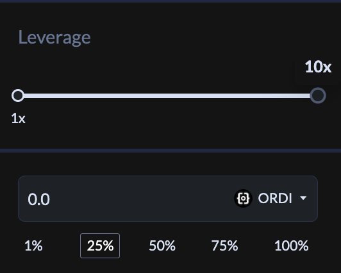341x273 pixels.
Task: Click the top border bar above Leverage
Action: click(x=170, y=1)
